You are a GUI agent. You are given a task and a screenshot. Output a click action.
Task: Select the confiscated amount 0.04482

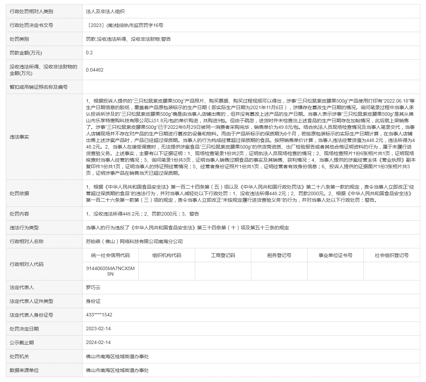(x=95, y=70)
